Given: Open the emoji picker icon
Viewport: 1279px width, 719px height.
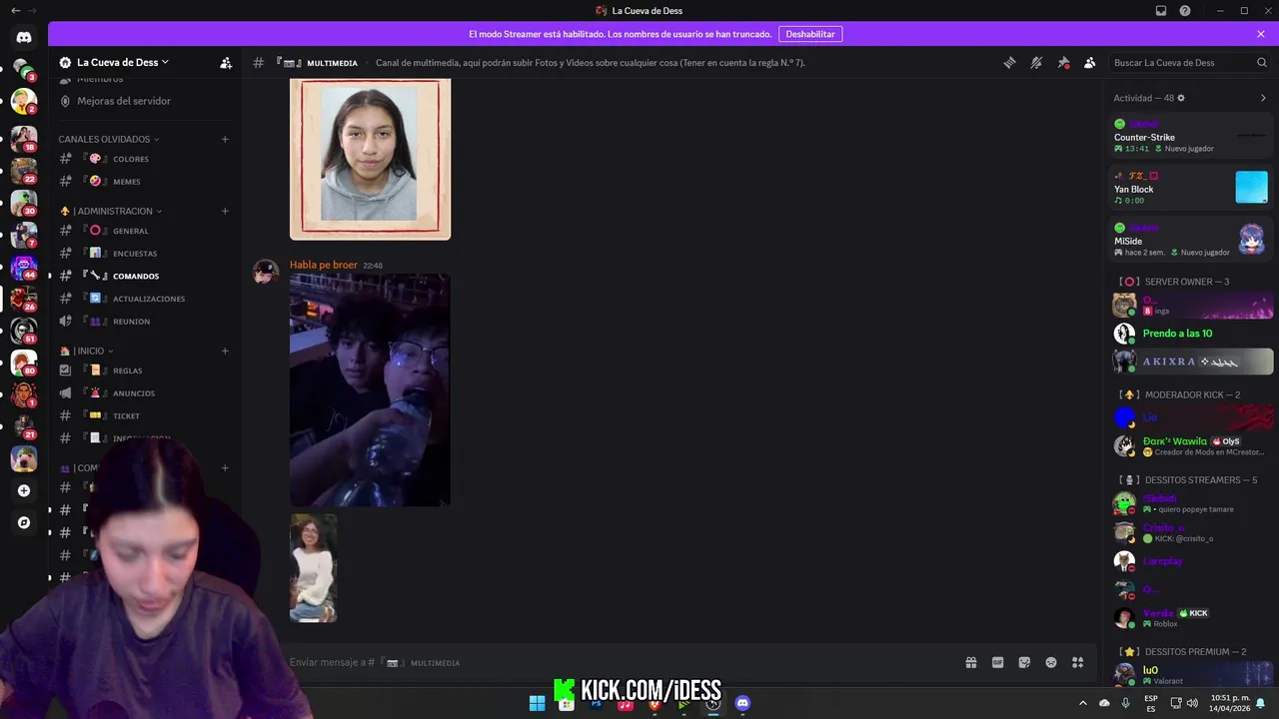Looking at the screenshot, I should tap(1051, 662).
